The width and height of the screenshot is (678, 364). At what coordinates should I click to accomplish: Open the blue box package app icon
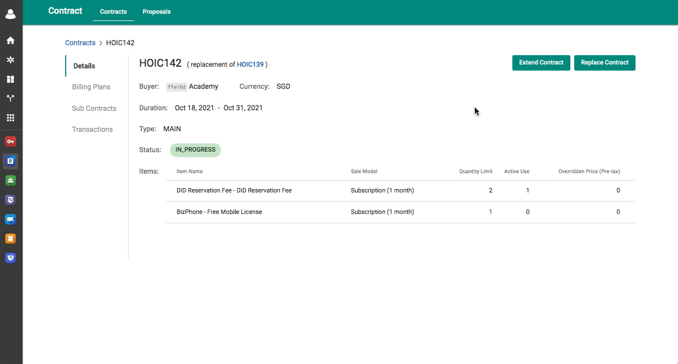point(10,258)
